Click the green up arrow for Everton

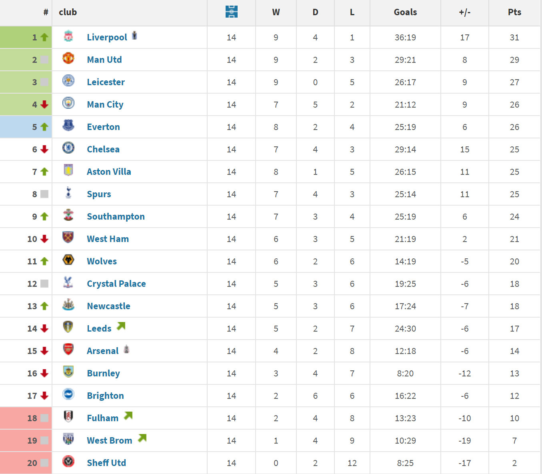point(44,127)
